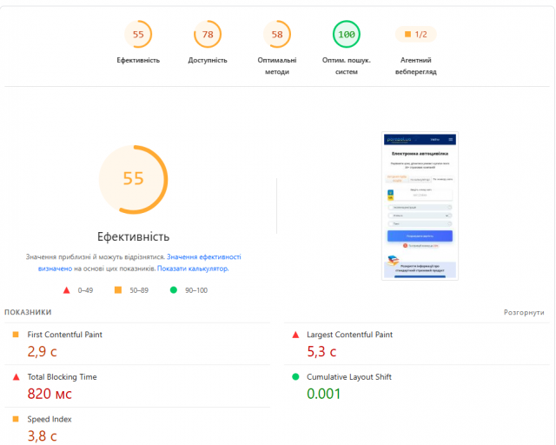This screenshot has height=445, width=556.
Task: Click orange square icon beside First Contentful Paint
Action: (16, 335)
